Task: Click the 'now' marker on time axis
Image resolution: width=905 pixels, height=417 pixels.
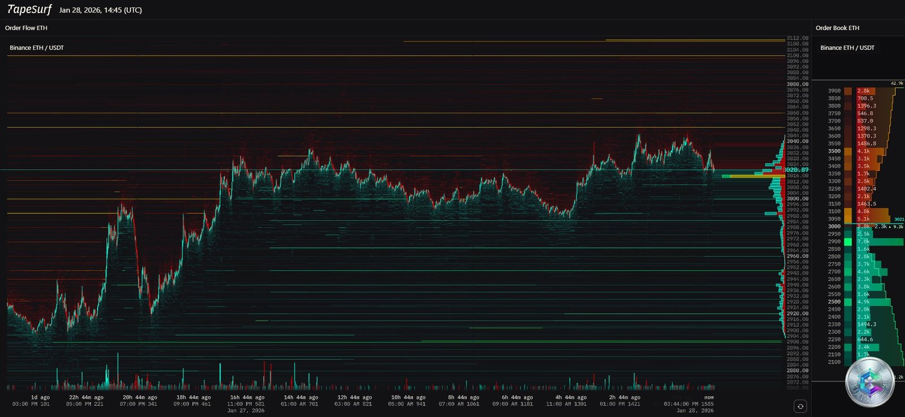Action: tap(709, 397)
